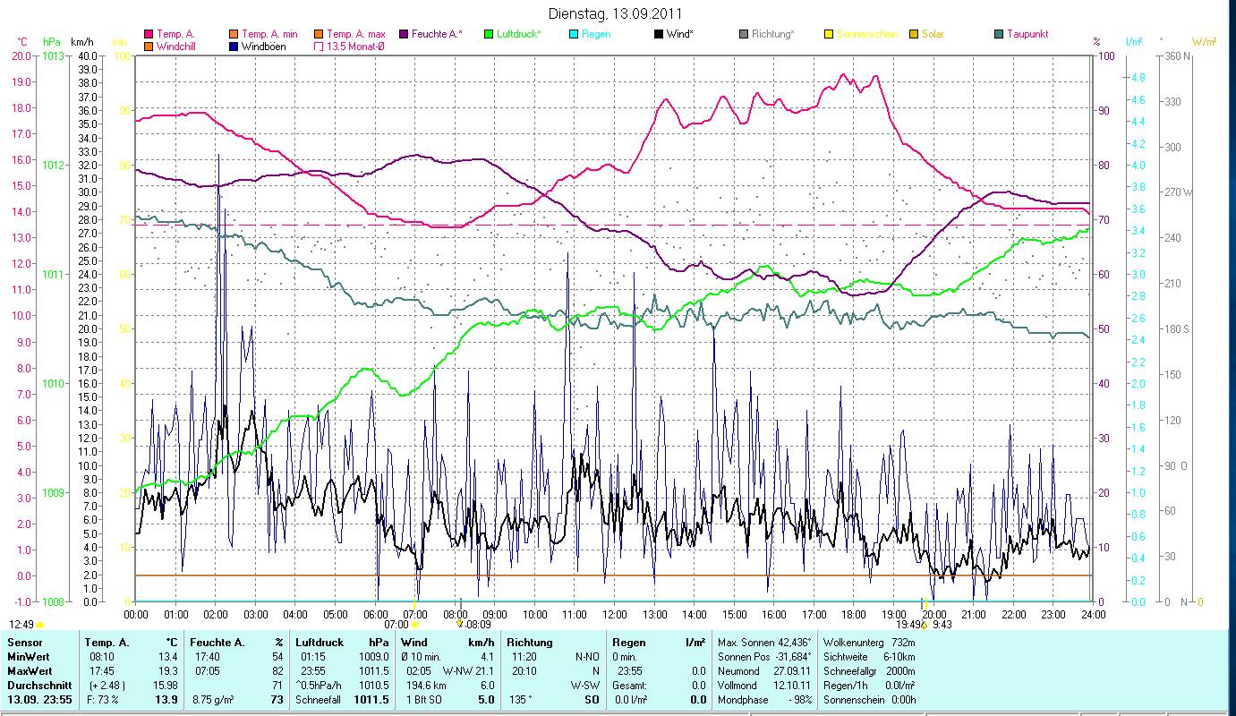Click the cyan Regen legend square
The width and height of the screenshot is (1236, 716).
(x=574, y=34)
